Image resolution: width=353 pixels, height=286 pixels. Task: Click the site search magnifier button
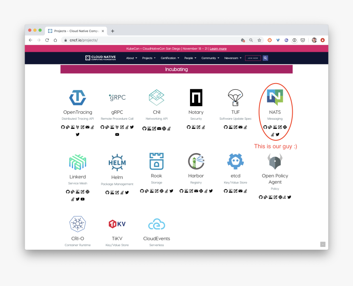tap(266, 58)
